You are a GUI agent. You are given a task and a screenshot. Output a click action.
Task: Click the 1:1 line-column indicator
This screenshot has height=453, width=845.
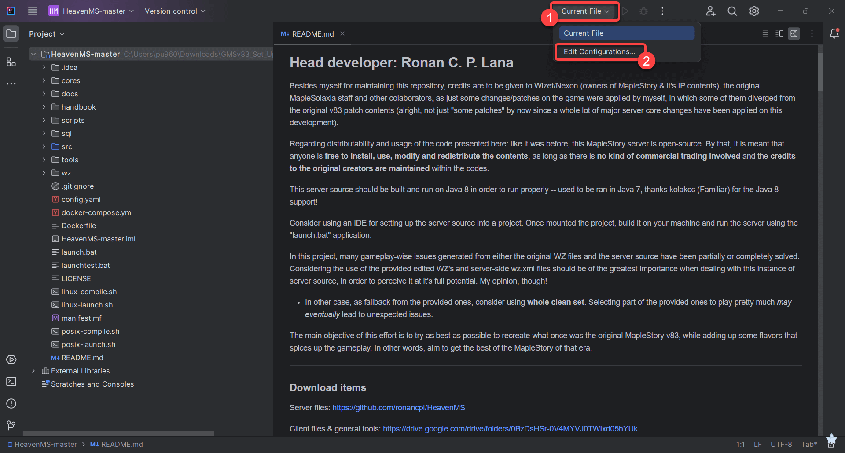[x=741, y=444]
